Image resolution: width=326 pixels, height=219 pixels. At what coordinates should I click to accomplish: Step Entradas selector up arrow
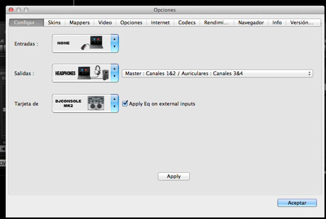(x=115, y=39)
